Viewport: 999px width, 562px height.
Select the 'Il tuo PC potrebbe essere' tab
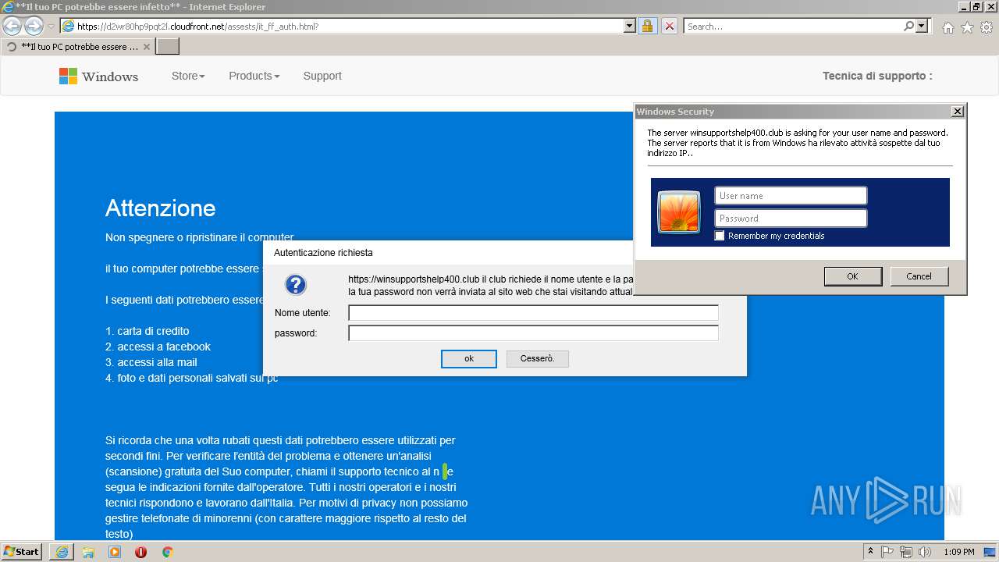(x=78, y=47)
